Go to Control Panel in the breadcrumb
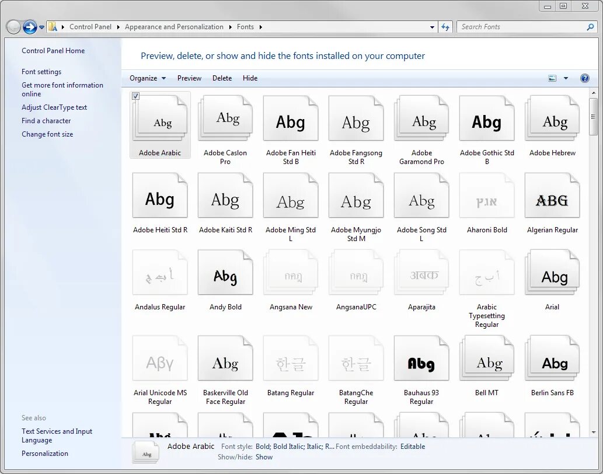 click(90, 27)
